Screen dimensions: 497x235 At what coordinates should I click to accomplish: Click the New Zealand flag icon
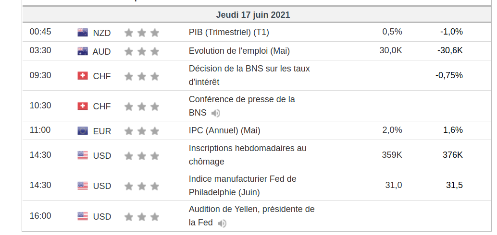(83, 33)
